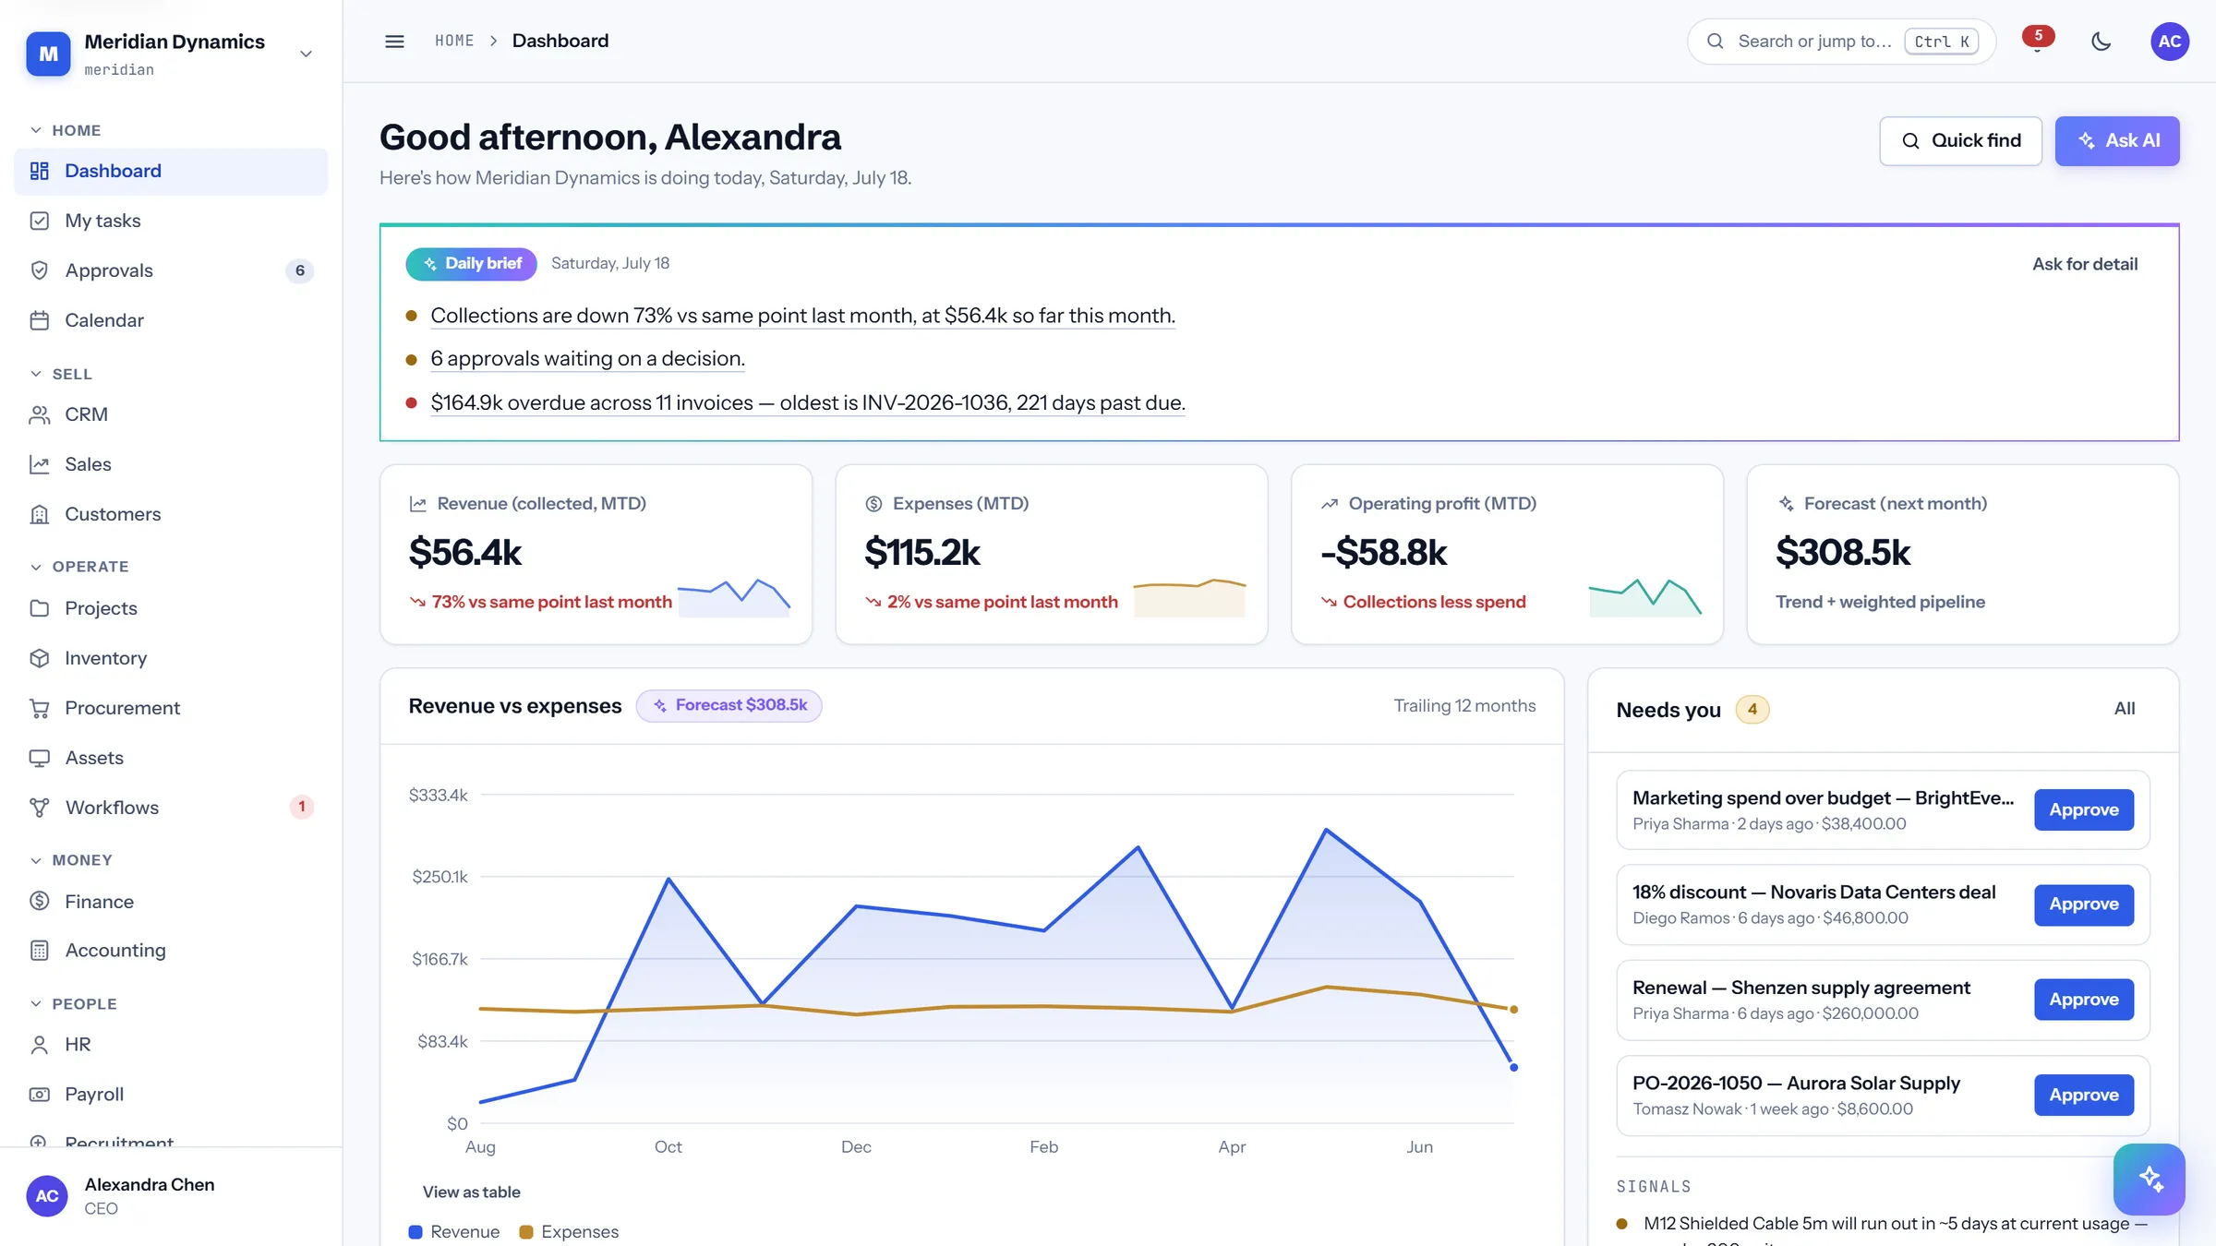2216x1246 pixels.
Task: Click the Inventory box icon
Action: click(x=39, y=658)
